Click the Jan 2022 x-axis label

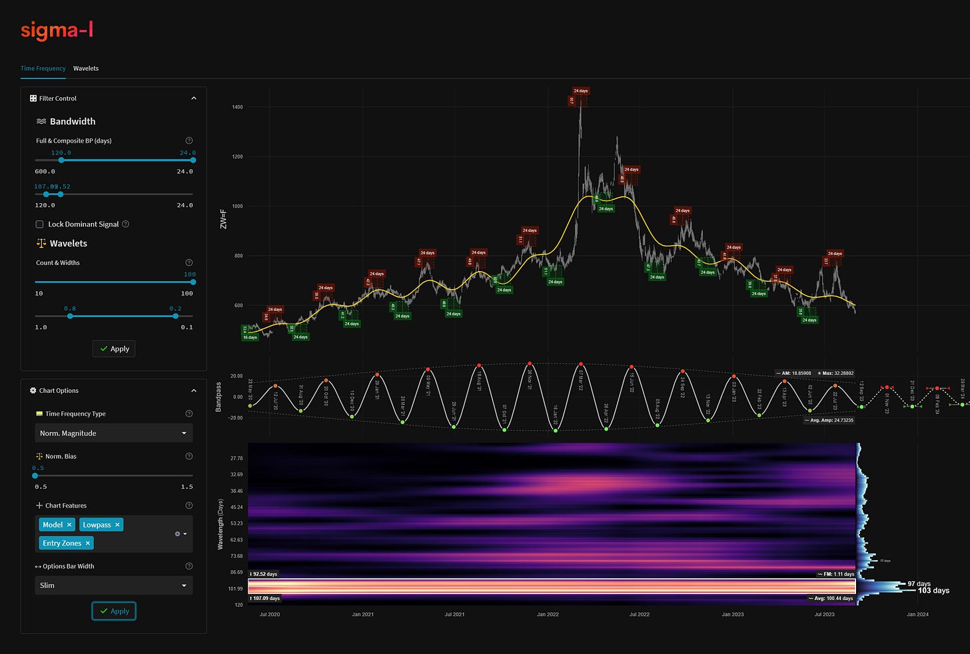[x=548, y=615]
